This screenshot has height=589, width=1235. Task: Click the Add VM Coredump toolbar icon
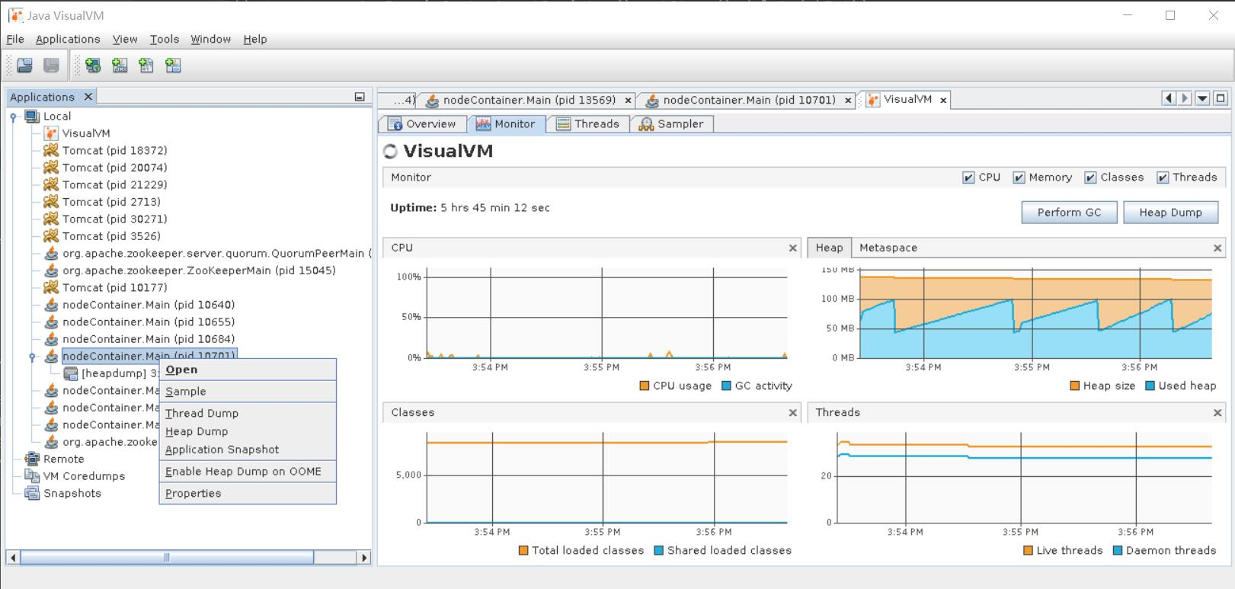(146, 66)
